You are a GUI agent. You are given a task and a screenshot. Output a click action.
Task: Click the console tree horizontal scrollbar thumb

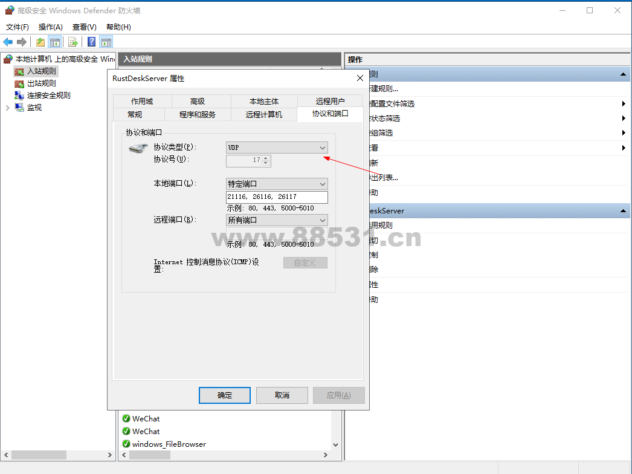[x=39, y=455]
